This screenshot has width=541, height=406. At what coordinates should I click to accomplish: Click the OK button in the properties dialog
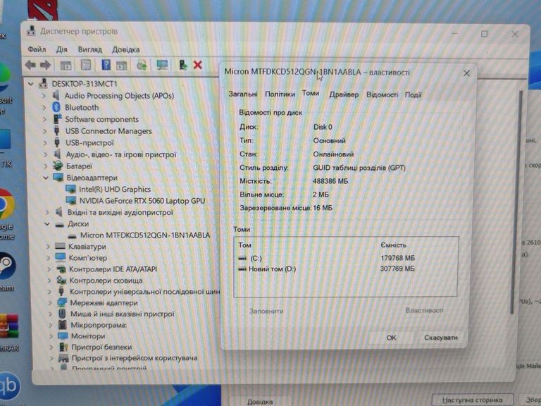click(391, 338)
